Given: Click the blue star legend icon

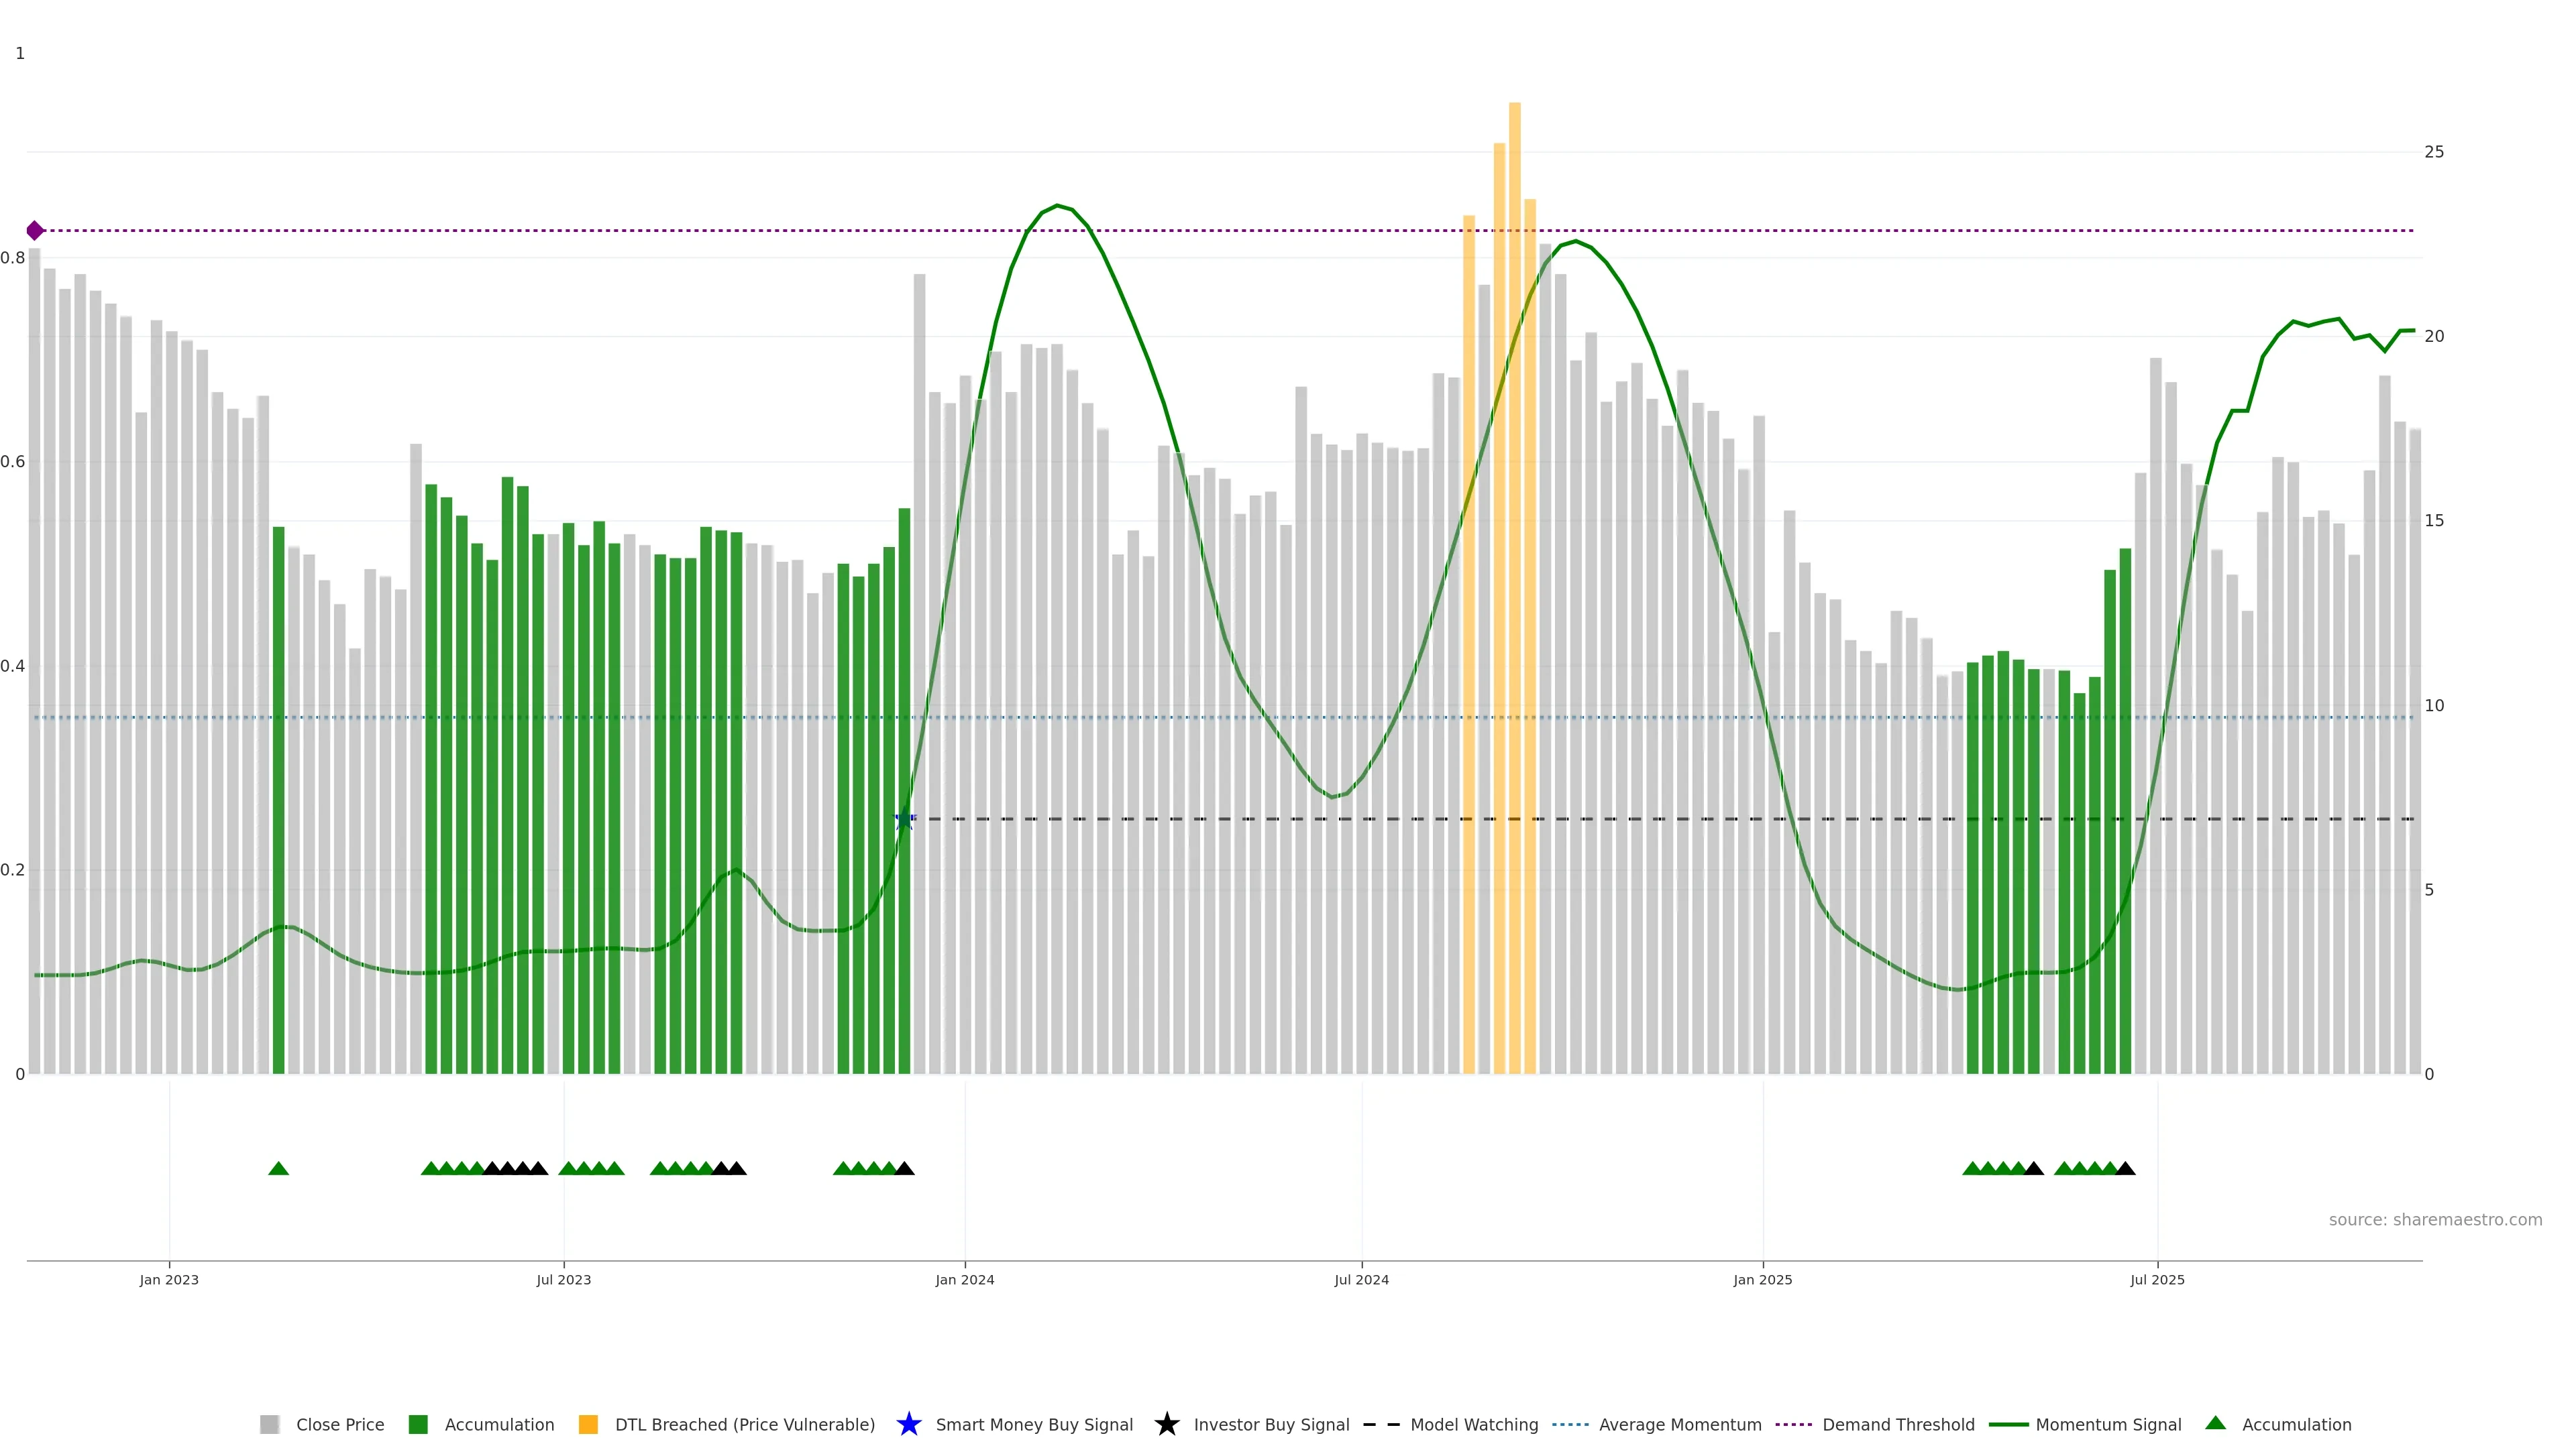Looking at the screenshot, I should 908,1424.
